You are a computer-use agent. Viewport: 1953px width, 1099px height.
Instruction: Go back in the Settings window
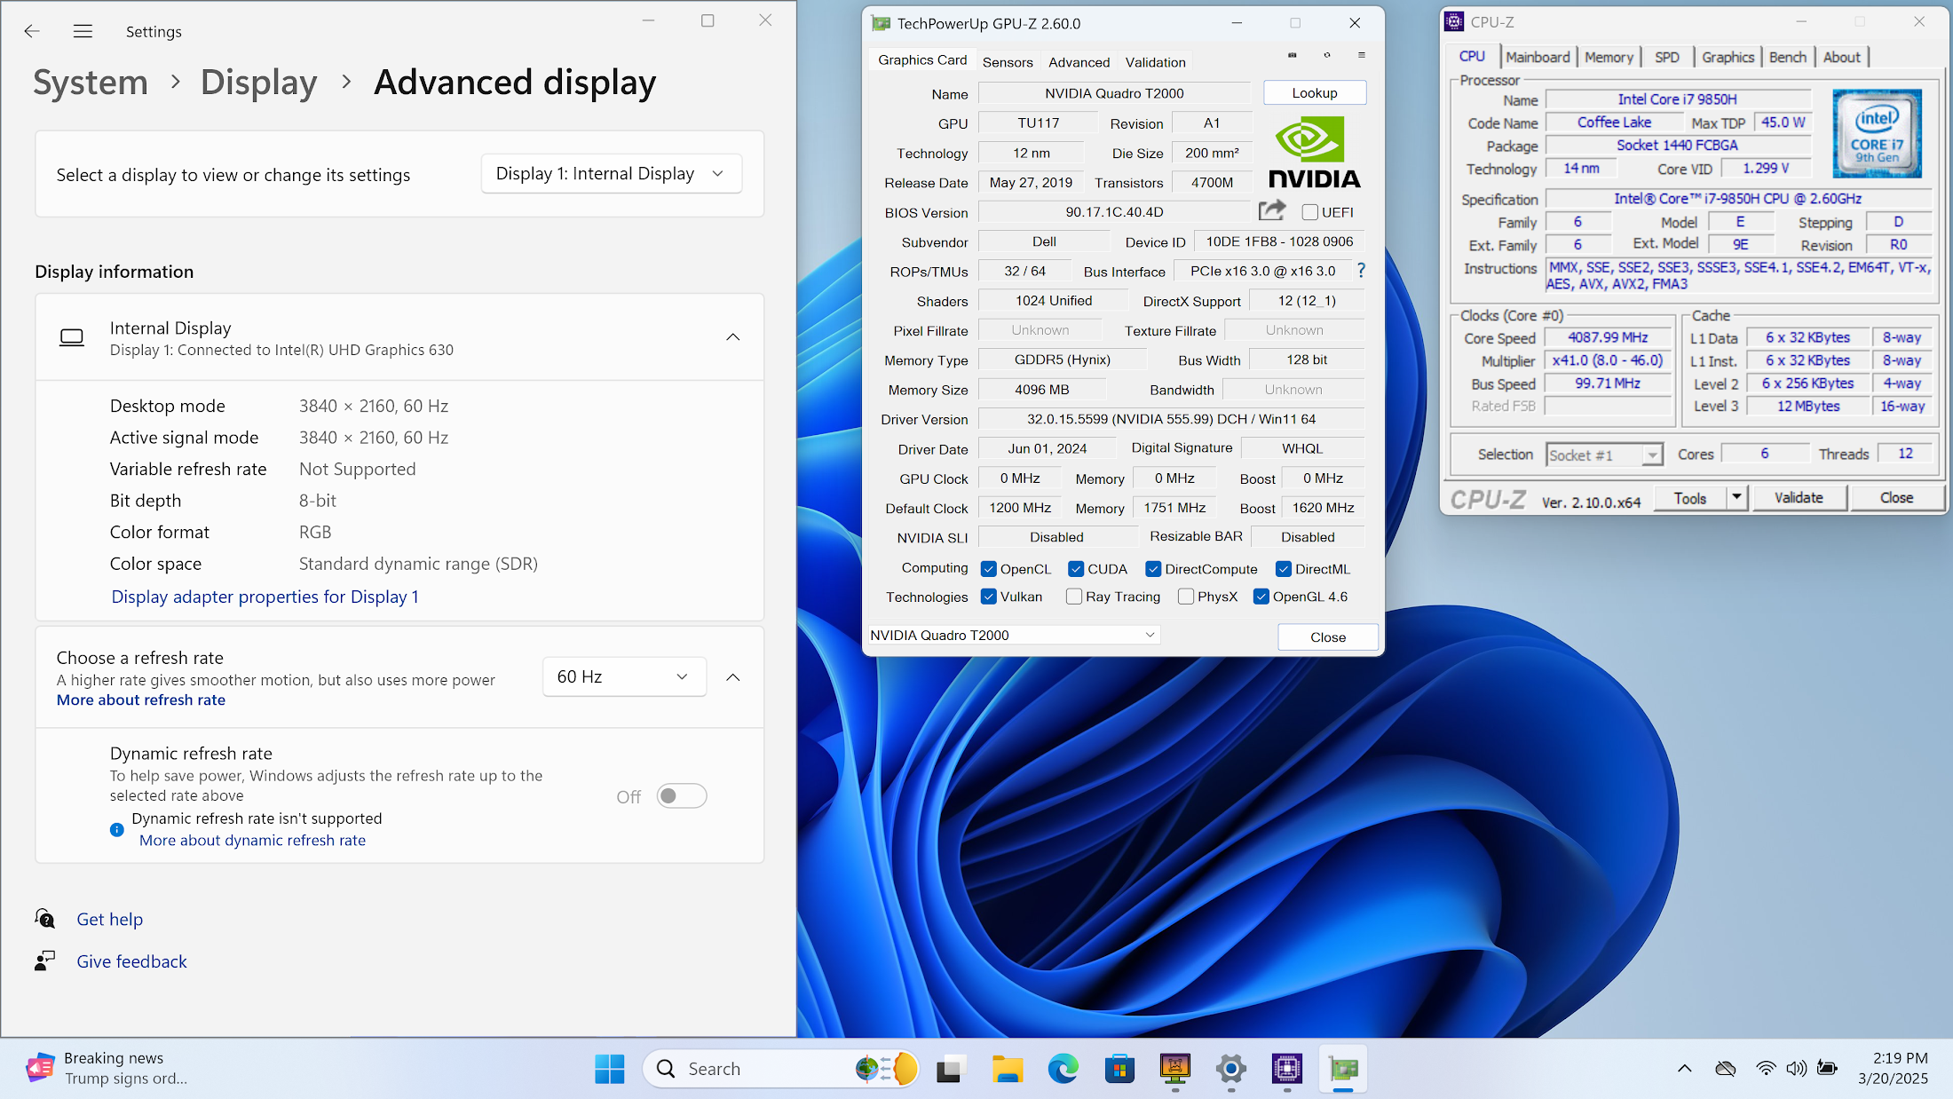coord(32,31)
